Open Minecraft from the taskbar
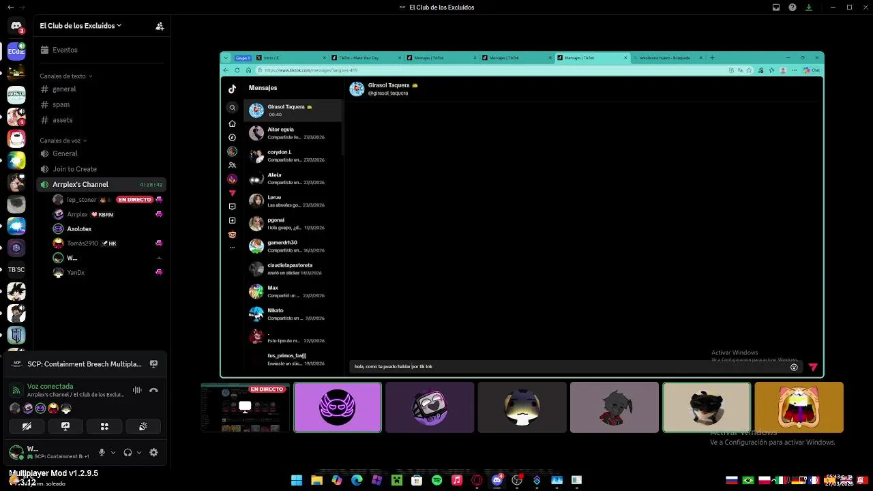This screenshot has height=491, width=873. [397, 481]
